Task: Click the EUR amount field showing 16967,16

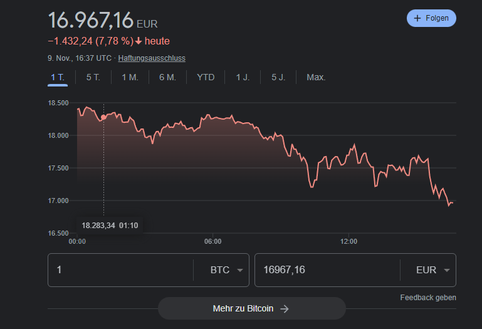Action: point(327,270)
